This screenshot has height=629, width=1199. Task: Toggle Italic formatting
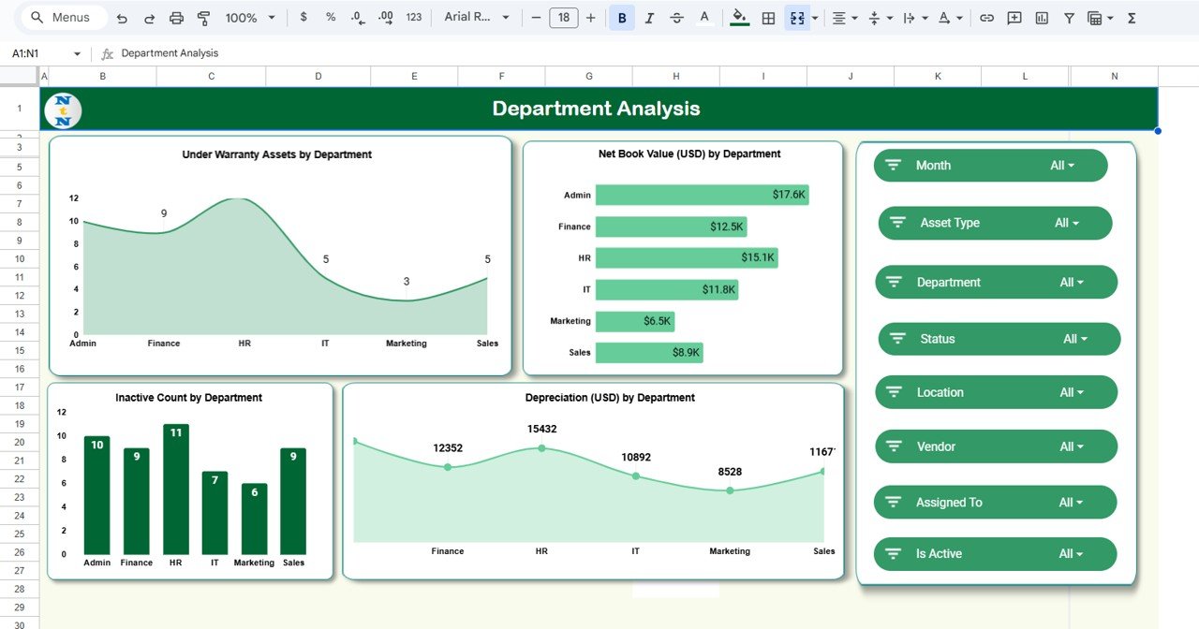(x=649, y=18)
